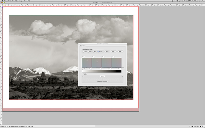
Task: Click the contrast value field showing 0.00
Action: 102,76
